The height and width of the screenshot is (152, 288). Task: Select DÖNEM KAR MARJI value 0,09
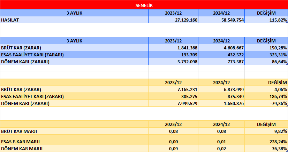173,149
